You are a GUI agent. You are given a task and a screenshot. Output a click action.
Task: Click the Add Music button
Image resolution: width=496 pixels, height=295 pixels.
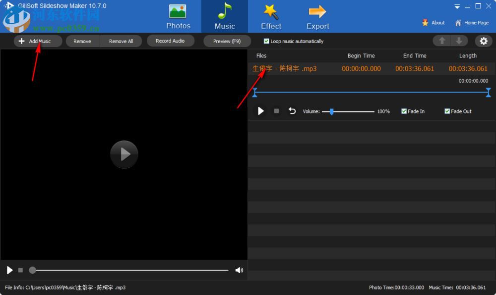38,41
